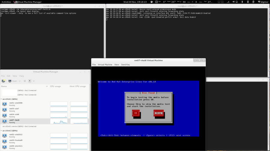Click the Host CPU usage column header
This screenshot has height=151, width=270.
pyautogui.click(x=78, y=86)
